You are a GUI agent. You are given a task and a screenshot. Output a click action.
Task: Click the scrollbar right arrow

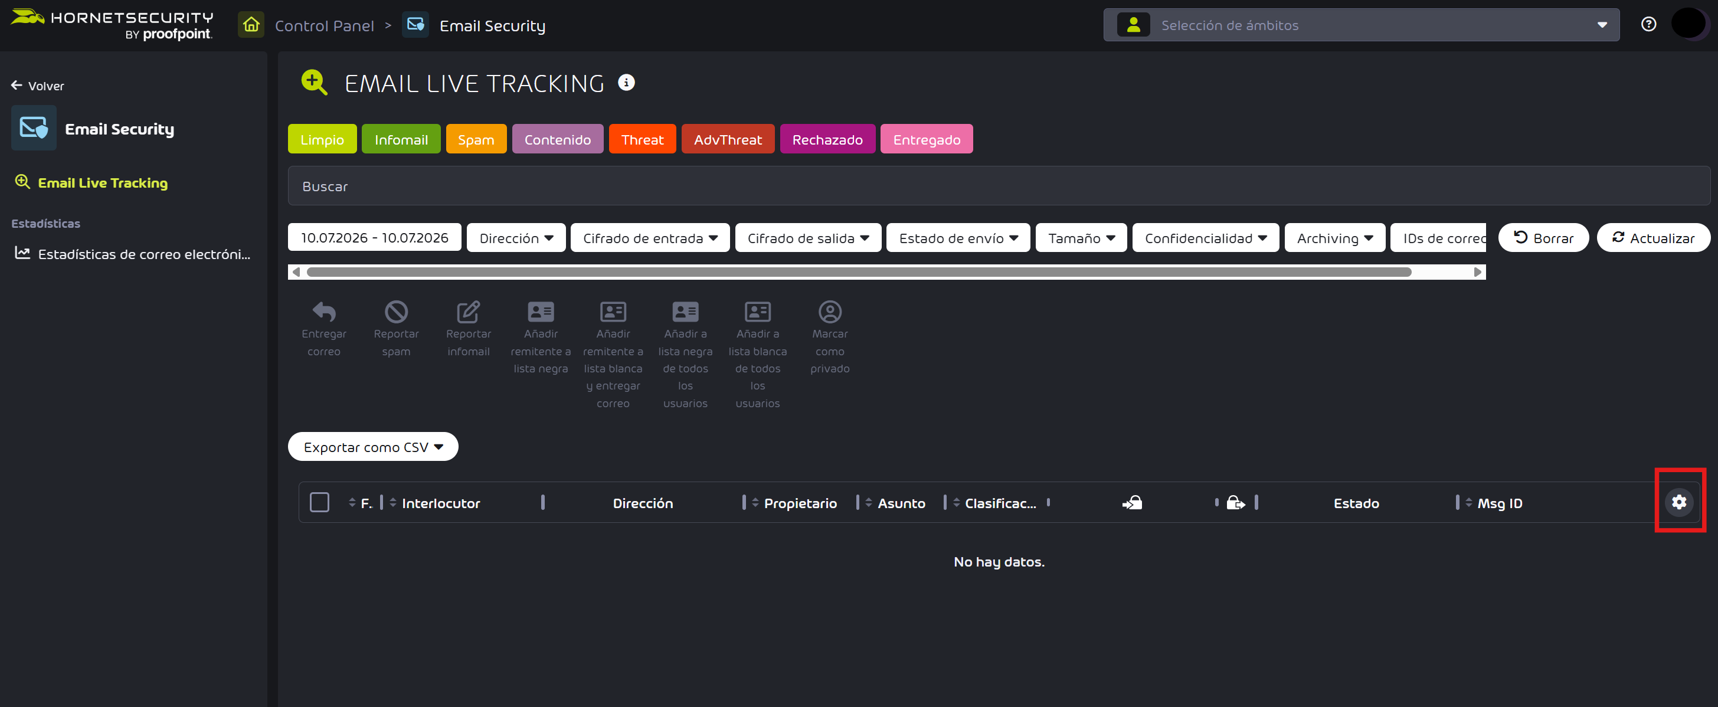(x=1477, y=272)
